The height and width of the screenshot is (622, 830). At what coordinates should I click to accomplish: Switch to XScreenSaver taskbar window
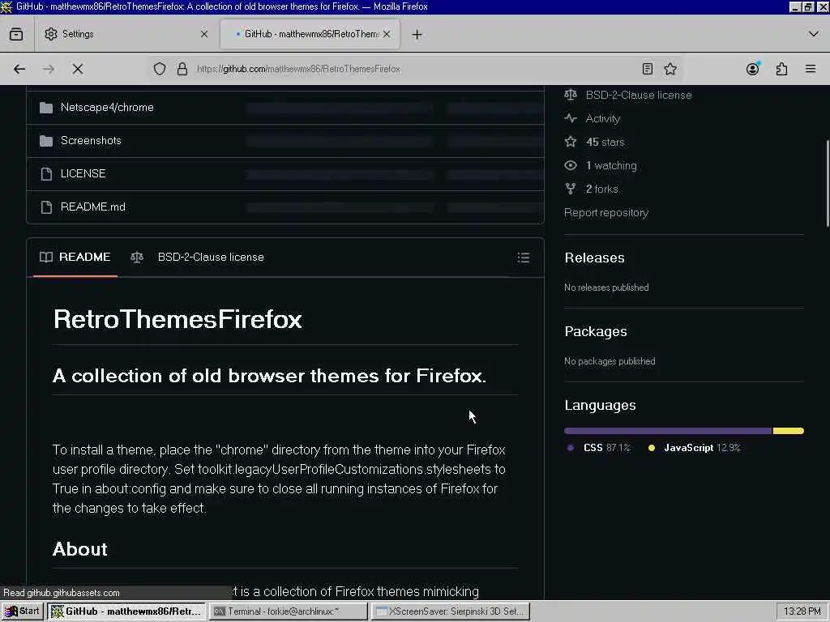point(451,611)
